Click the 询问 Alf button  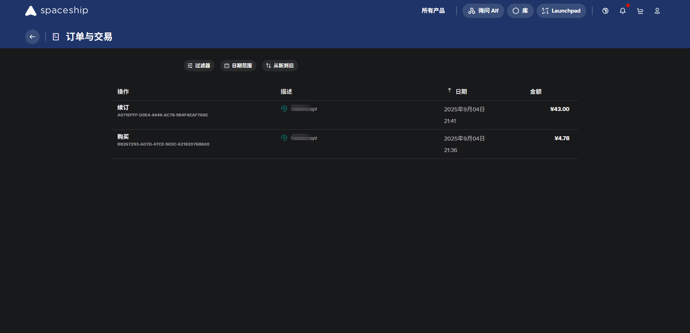(483, 11)
